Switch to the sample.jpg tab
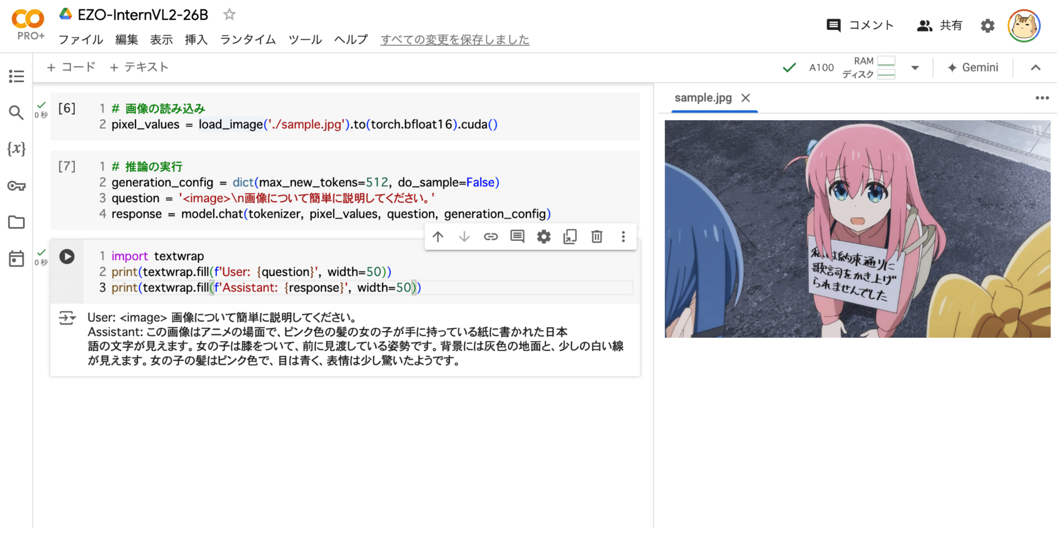 703,97
